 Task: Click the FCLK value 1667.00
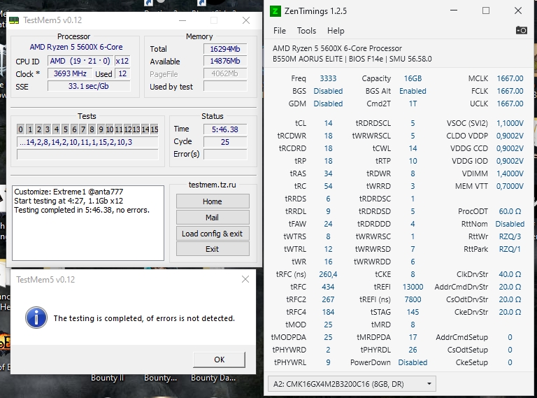click(x=510, y=91)
